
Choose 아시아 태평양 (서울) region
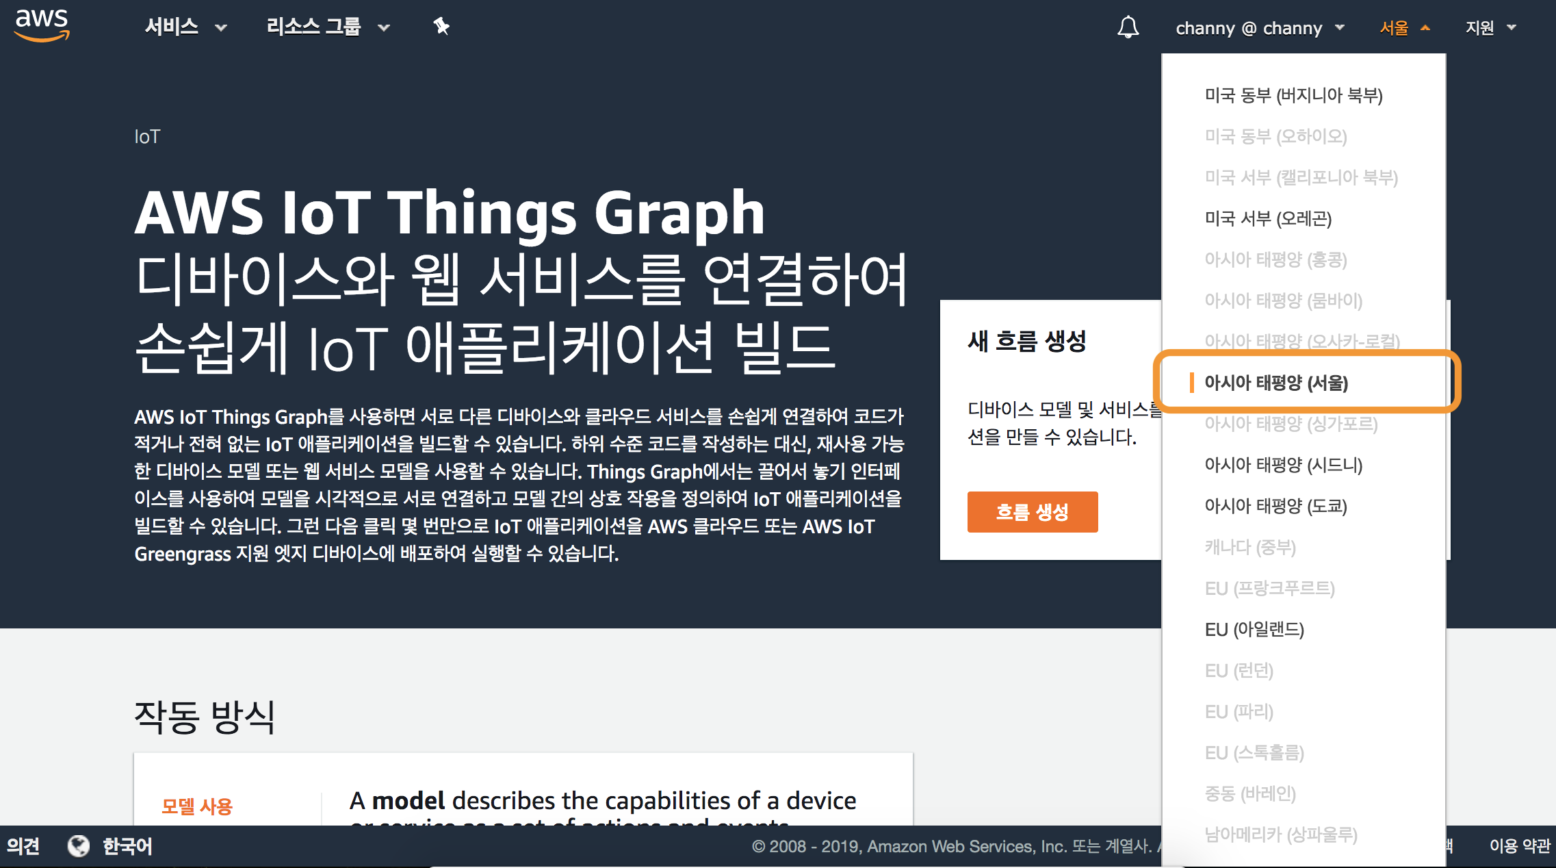tap(1276, 383)
